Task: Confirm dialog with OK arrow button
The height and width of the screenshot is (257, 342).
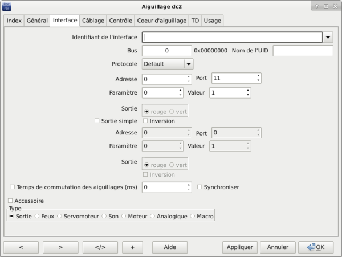Action: pos(315,247)
